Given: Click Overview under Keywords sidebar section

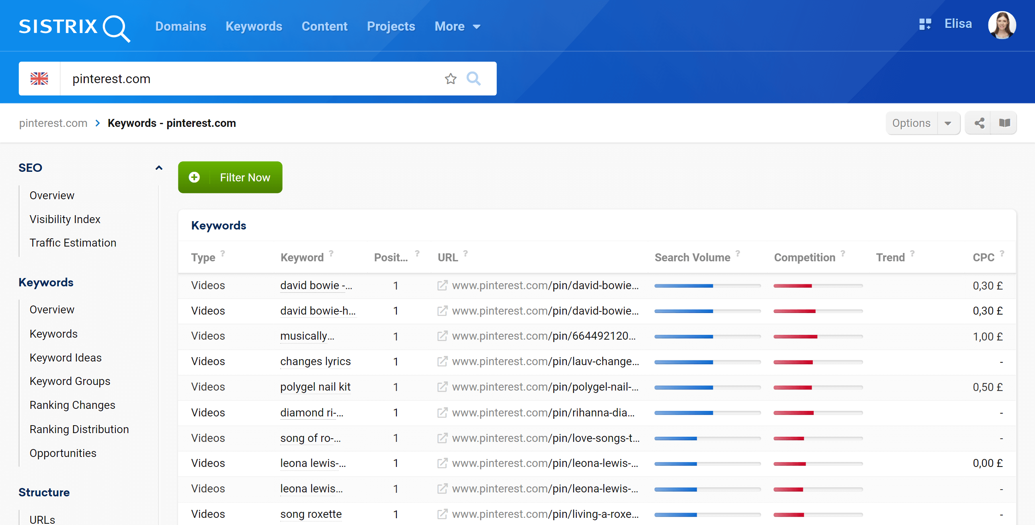Looking at the screenshot, I should [52, 309].
